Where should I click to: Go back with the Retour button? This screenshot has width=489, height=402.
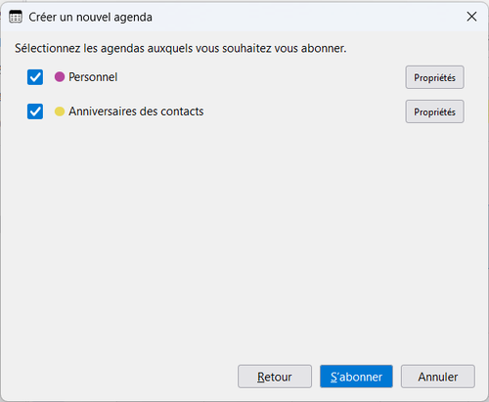(275, 377)
